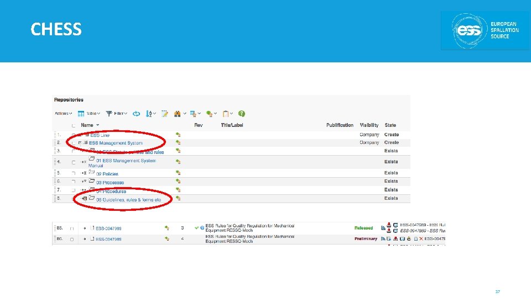Open the Actions menu
The height and width of the screenshot is (298, 531).
coord(63,114)
